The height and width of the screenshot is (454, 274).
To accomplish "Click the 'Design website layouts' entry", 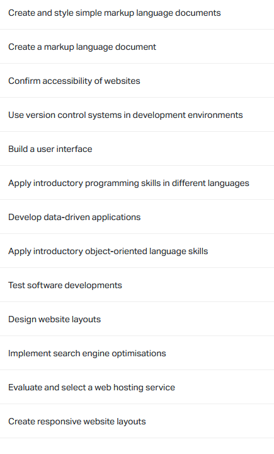I will [137, 319].
